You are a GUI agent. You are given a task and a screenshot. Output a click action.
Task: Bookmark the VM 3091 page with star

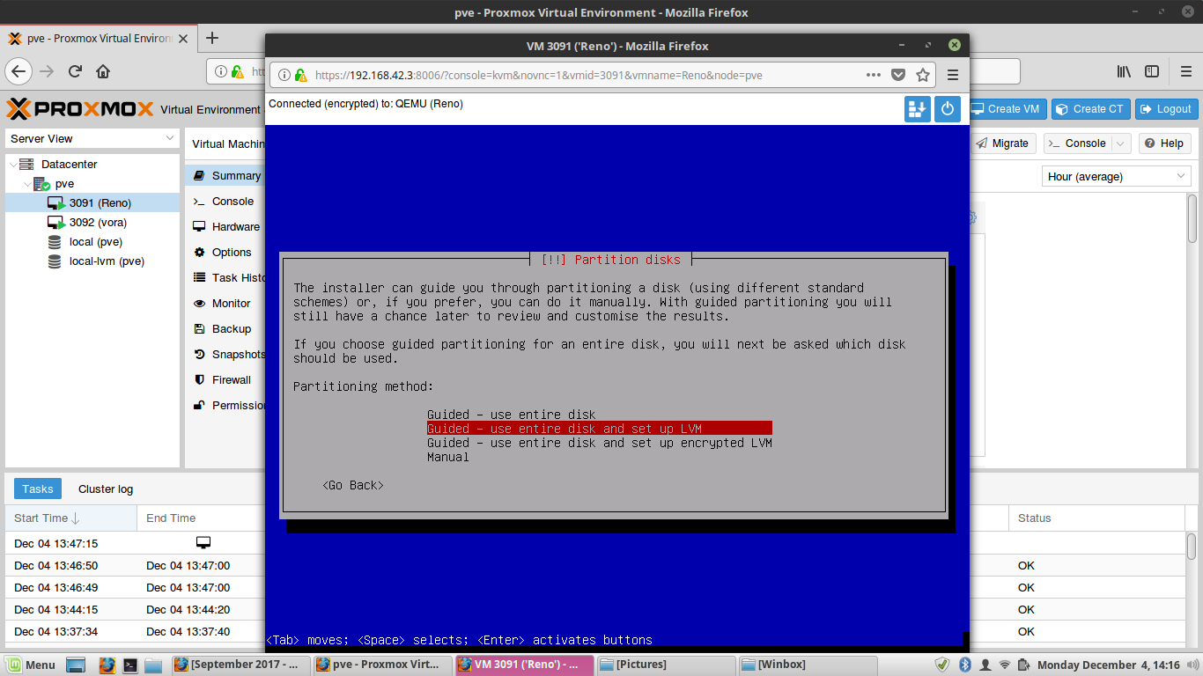(922, 75)
